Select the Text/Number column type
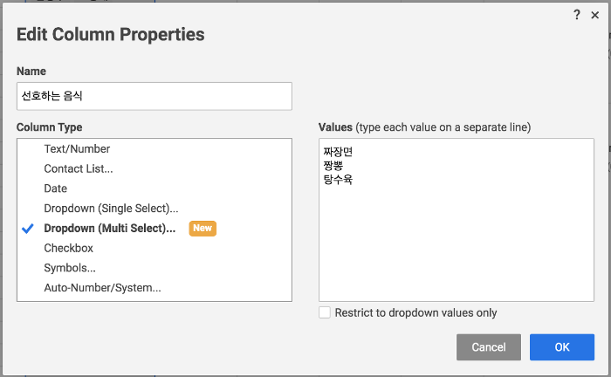Screen dimensions: 611x377 [x=77, y=149]
